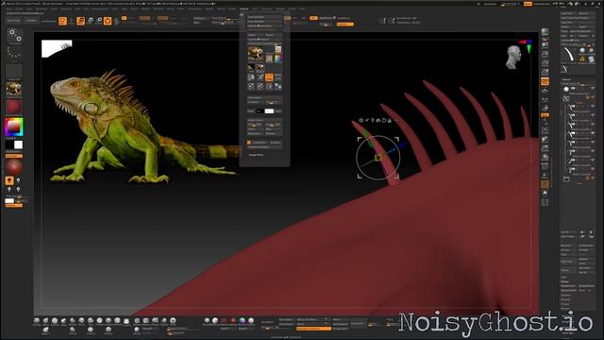Click the current tool curved-spine thumbnail
The width and height of the screenshot is (604, 340).
point(568,55)
